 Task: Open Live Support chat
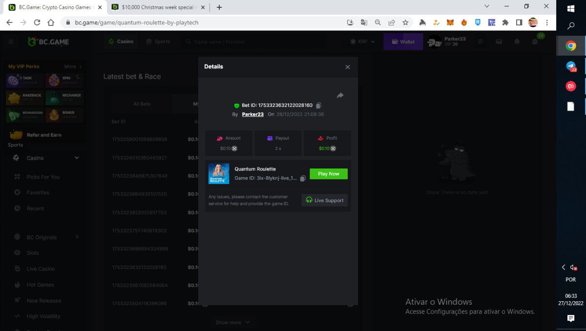(x=325, y=200)
